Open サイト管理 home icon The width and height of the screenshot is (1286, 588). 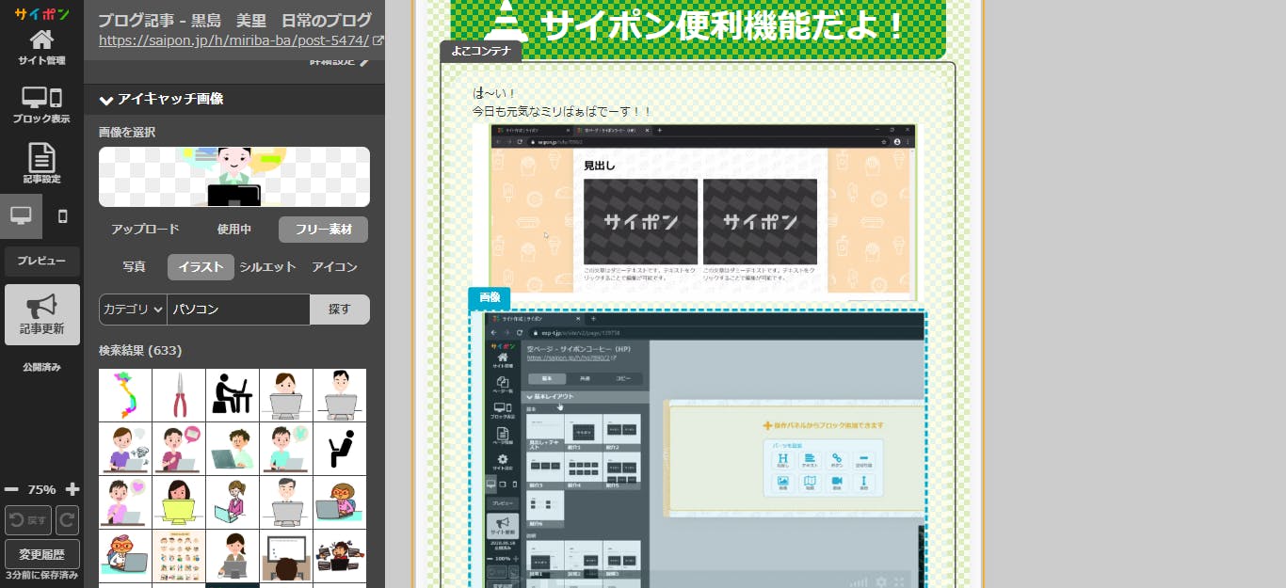41,47
